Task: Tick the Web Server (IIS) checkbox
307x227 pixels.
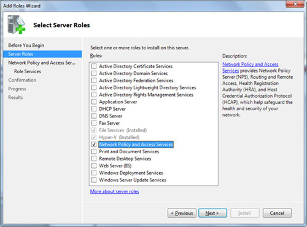Action: (x=94, y=165)
